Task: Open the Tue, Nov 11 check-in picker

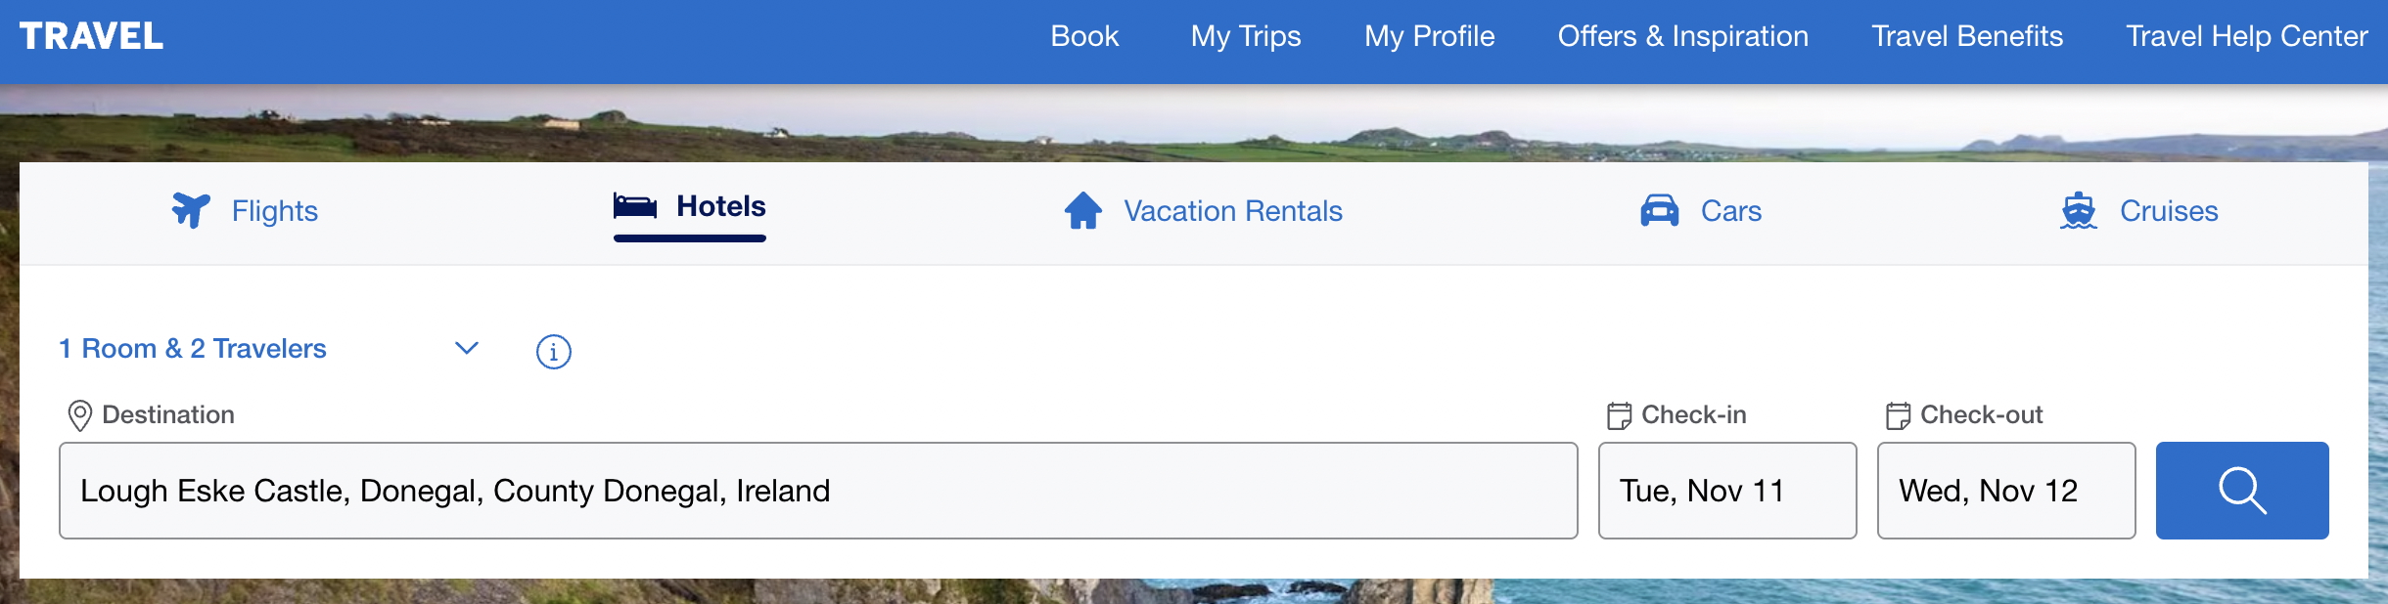Action: pos(1726,491)
